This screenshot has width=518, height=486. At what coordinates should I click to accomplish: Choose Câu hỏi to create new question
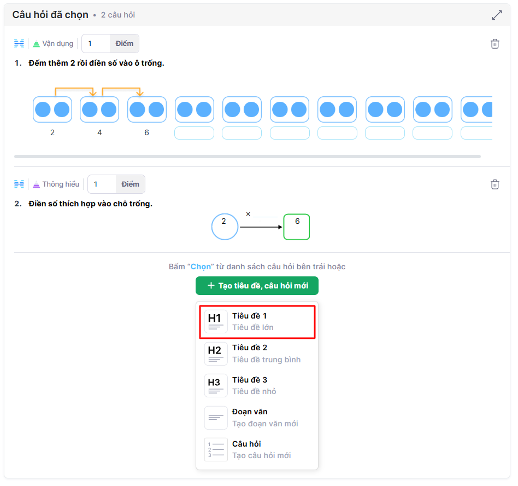(x=257, y=450)
